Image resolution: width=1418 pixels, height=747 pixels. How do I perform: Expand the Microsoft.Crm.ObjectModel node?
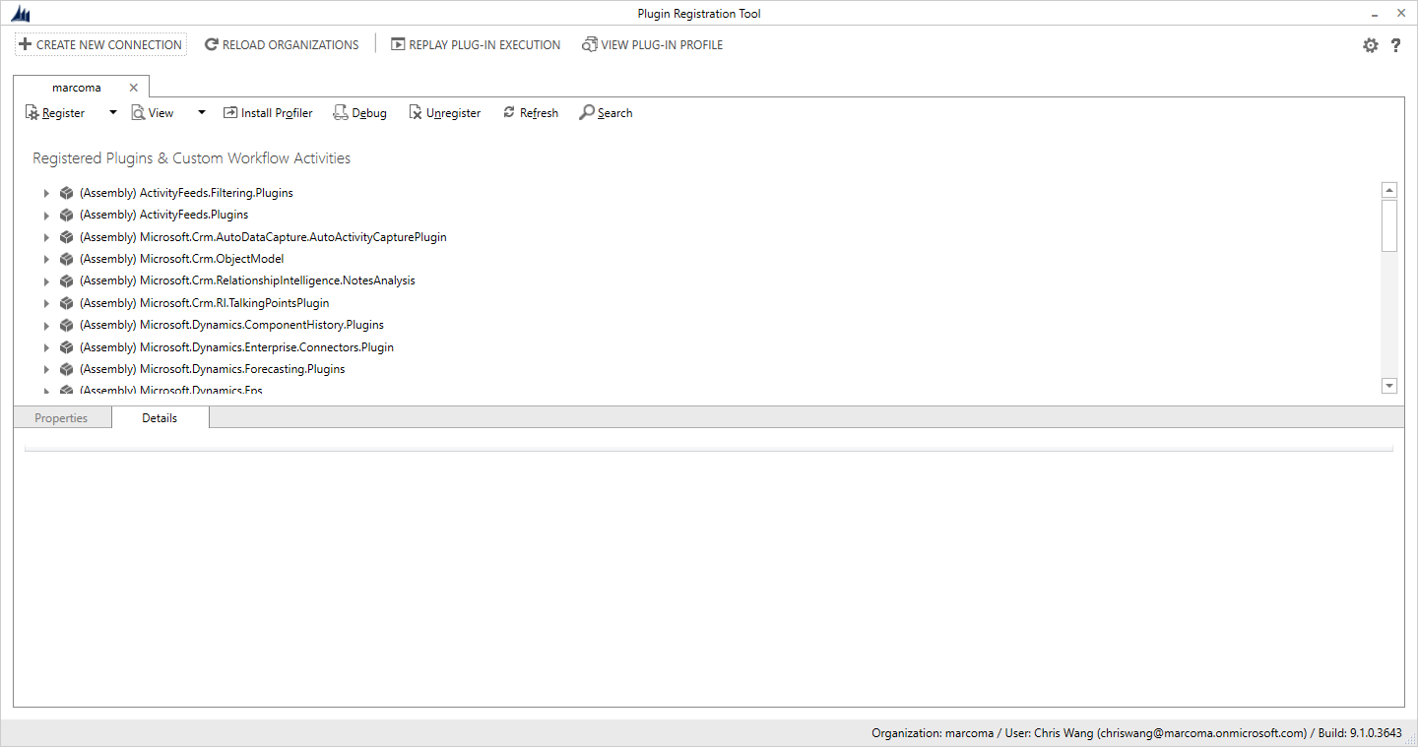pyautogui.click(x=46, y=259)
